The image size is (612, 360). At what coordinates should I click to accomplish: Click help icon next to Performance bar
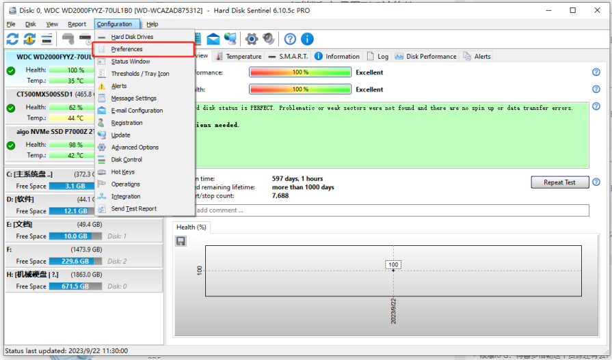596,72
